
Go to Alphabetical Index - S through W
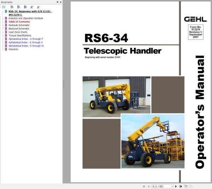point(26,46)
